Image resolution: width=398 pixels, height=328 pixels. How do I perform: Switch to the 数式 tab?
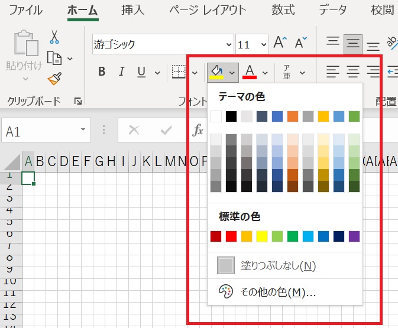(283, 10)
